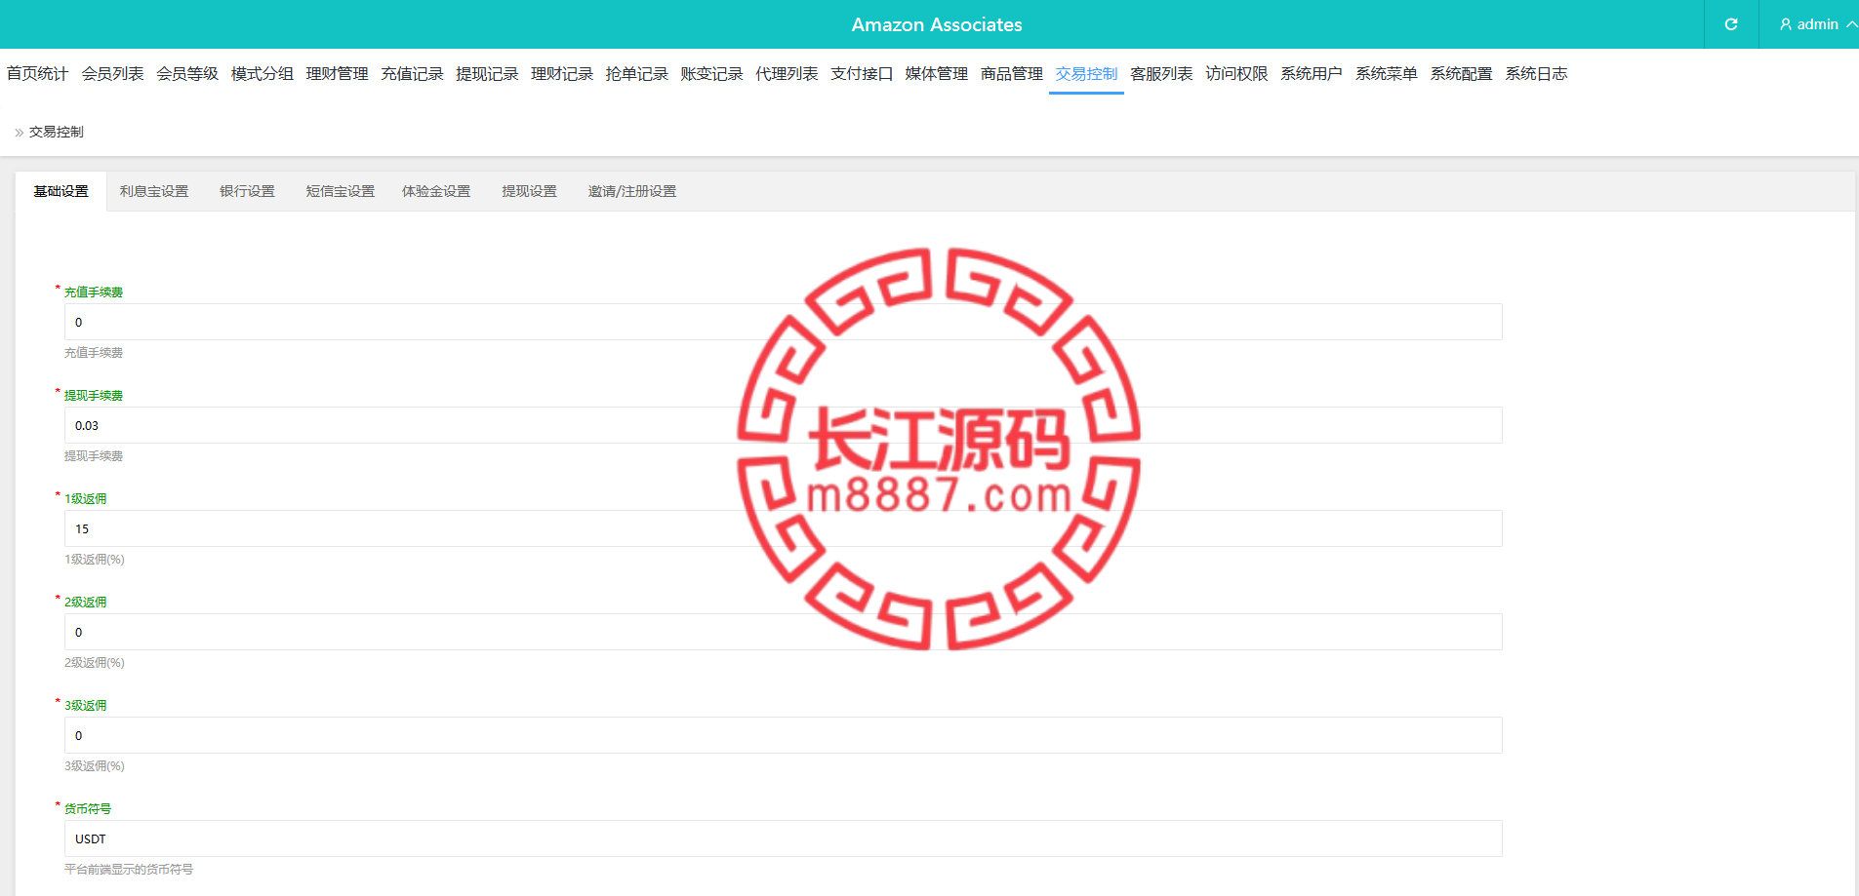Open the 邀请/注册设置 tab
1859x896 pixels.
631,191
